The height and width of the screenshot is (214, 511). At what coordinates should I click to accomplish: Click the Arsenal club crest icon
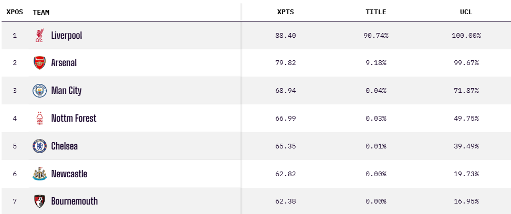39,63
